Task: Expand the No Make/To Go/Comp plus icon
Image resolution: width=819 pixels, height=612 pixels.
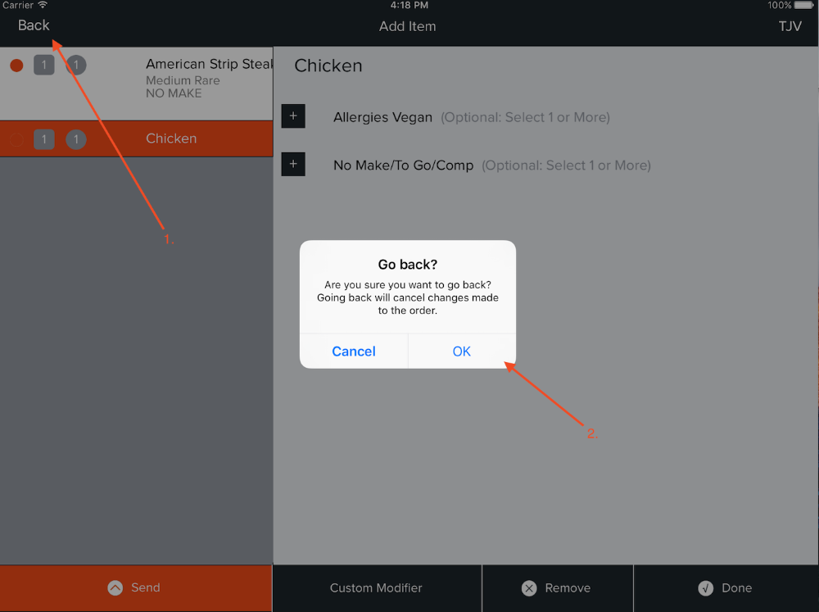Action: click(x=293, y=164)
